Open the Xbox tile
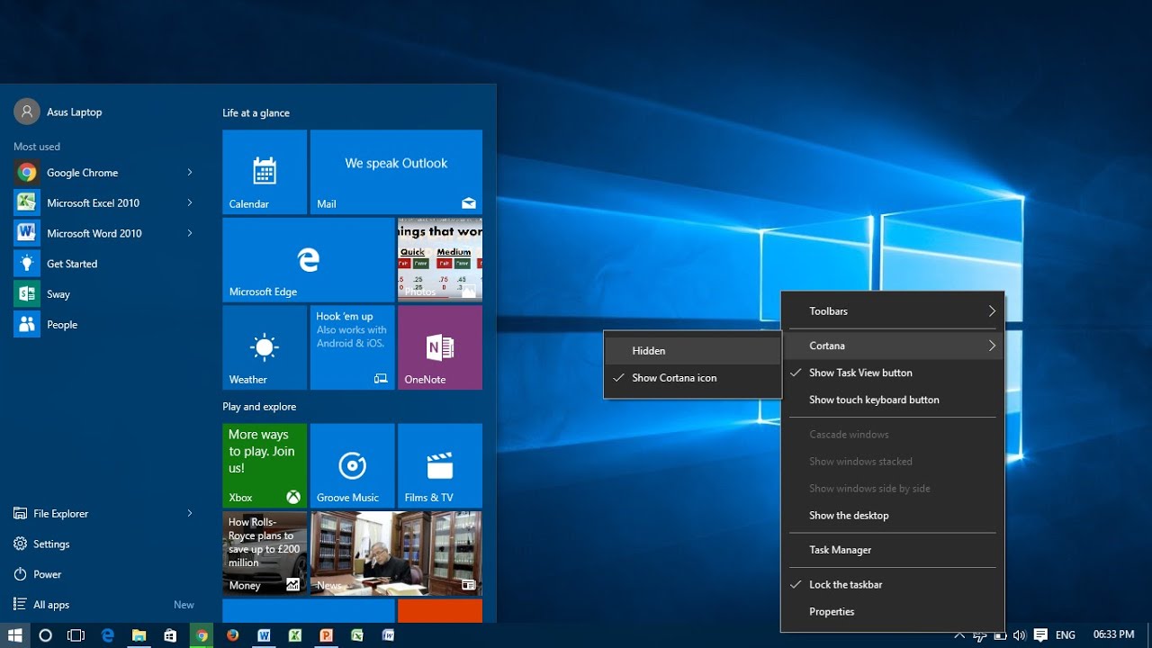This screenshot has width=1152, height=648. (265, 465)
